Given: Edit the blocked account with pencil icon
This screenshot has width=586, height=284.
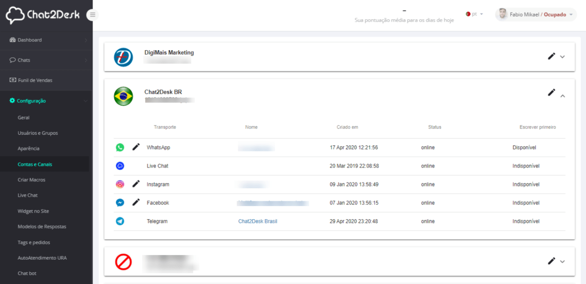Looking at the screenshot, I should click(552, 261).
